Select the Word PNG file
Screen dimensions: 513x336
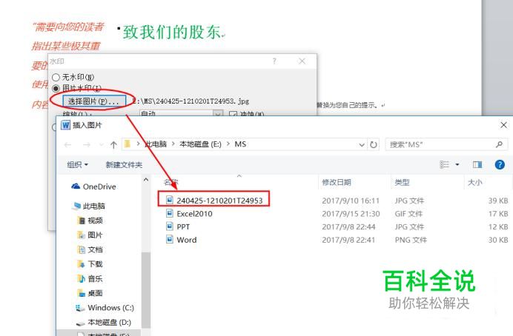[181, 240]
